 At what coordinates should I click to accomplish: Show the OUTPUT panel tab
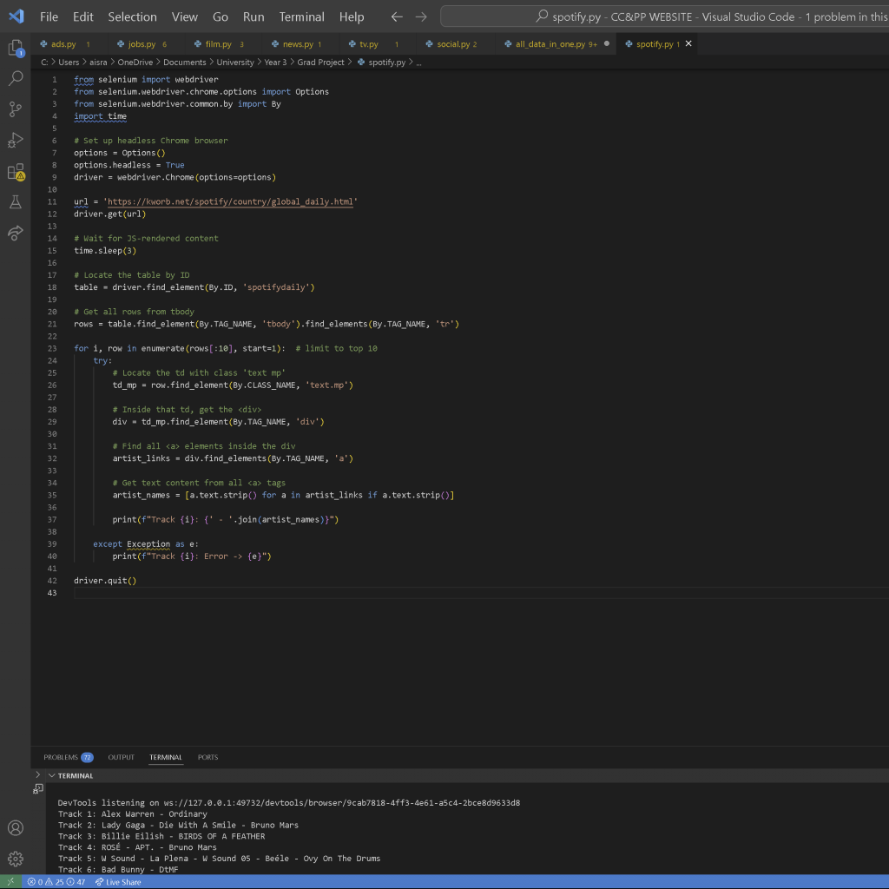click(122, 757)
